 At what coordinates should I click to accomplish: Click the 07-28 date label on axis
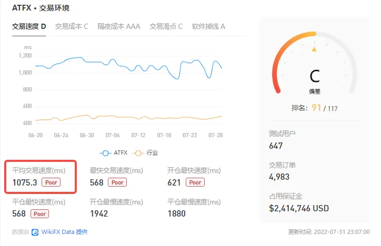(216, 135)
